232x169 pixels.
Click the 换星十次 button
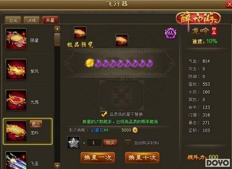(142, 158)
